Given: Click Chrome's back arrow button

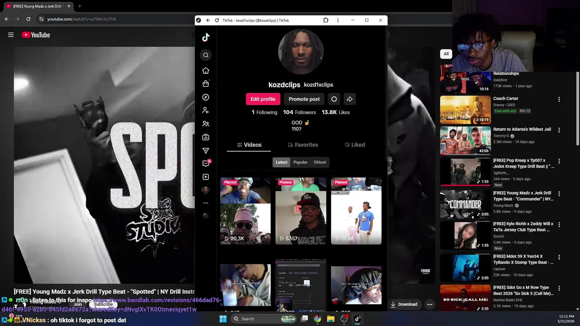Looking at the screenshot, I should pos(6,19).
